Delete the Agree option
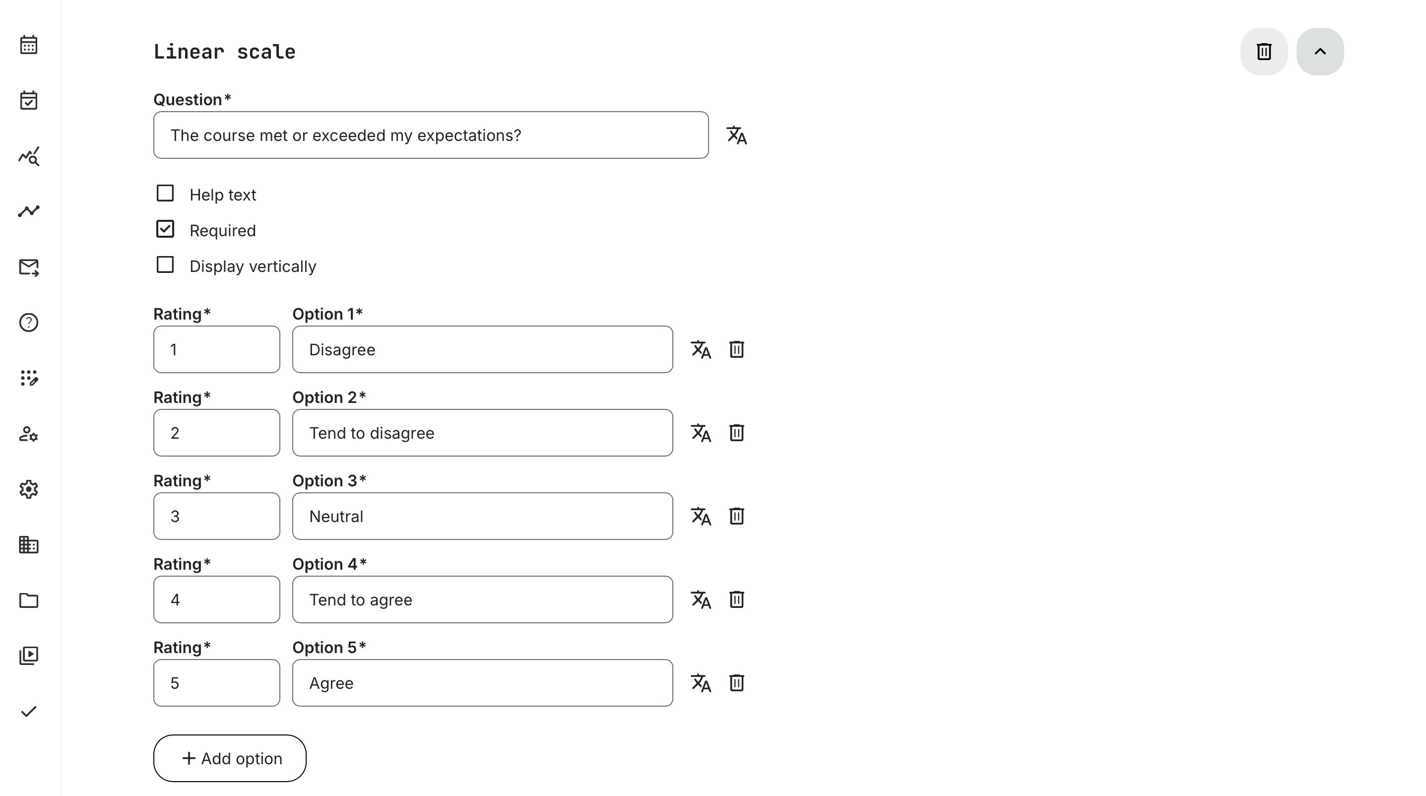This screenshot has height=796, width=1426. (x=736, y=682)
